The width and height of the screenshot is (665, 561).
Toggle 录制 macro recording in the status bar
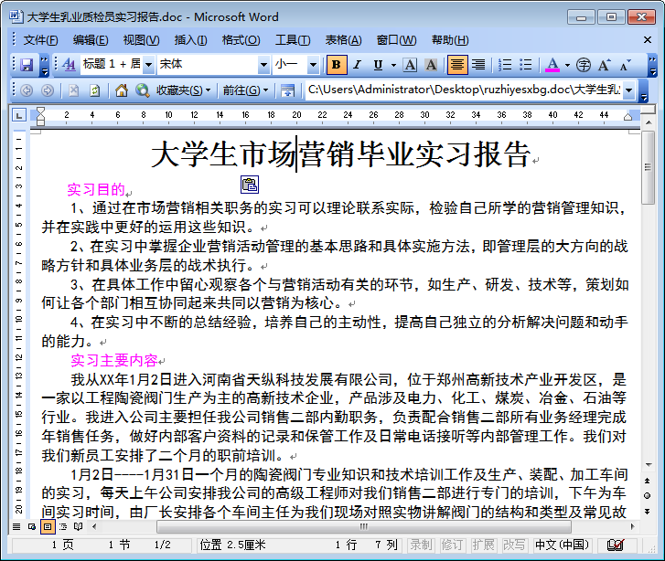421,545
